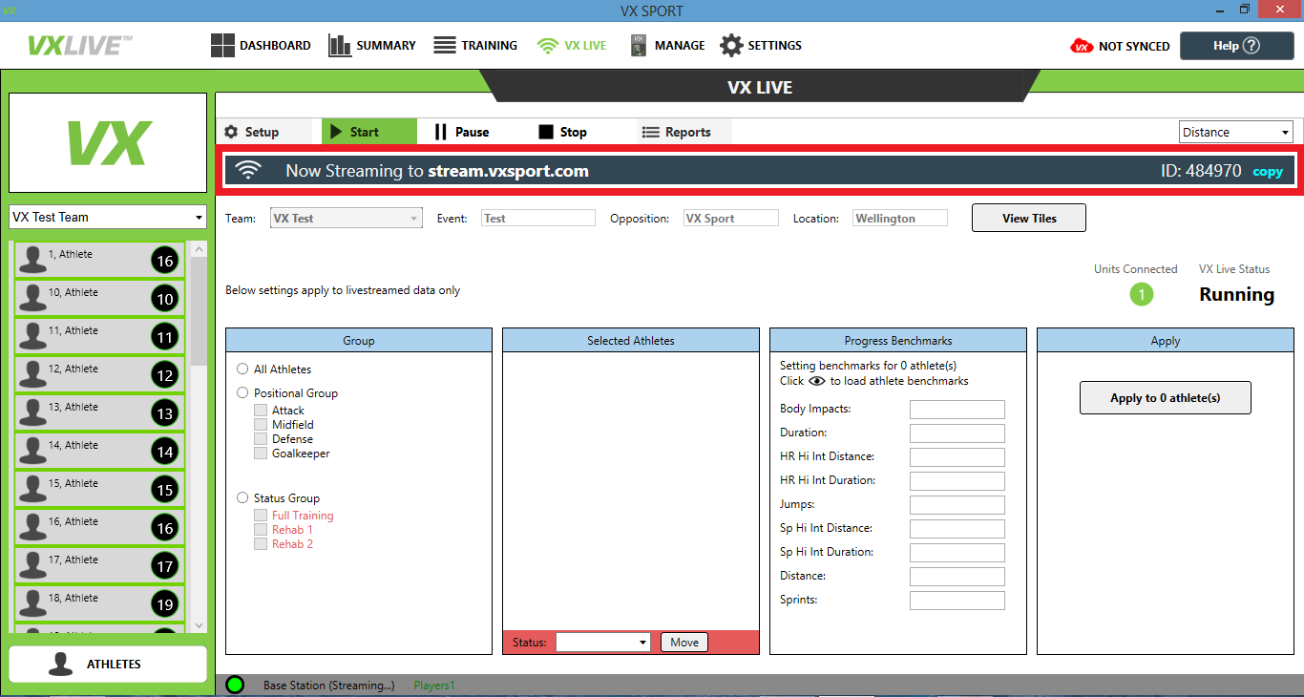Check the Midfield positional group
Screen dimensions: 1304x697
point(261,424)
